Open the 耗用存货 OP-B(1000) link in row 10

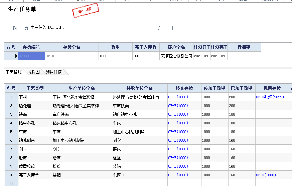266,175
